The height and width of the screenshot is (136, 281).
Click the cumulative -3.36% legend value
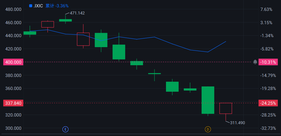click(x=57, y=6)
